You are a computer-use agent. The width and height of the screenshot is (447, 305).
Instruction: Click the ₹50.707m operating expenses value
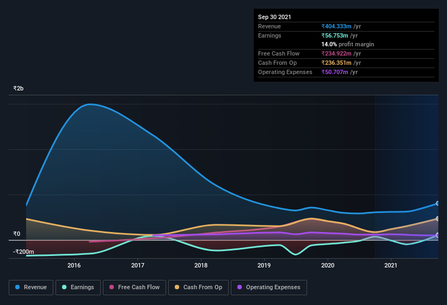click(x=335, y=72)
